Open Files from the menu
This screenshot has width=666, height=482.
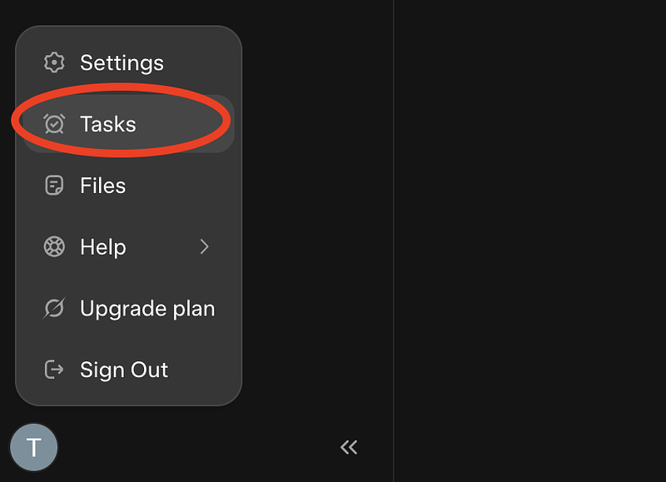(x=102, y=185)
